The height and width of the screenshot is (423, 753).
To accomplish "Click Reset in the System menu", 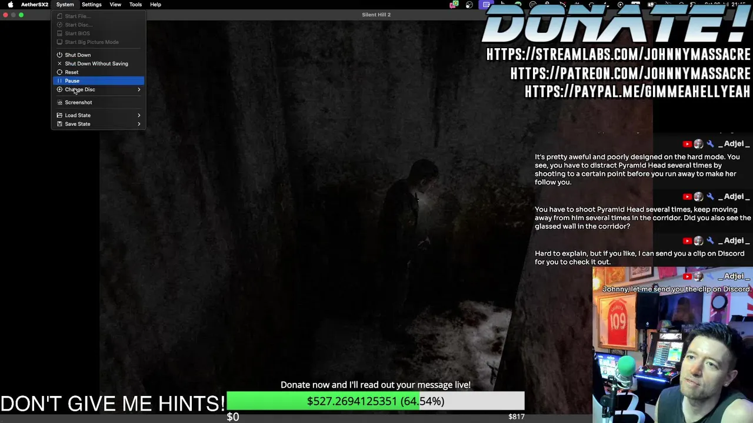I will coord(98,72).
